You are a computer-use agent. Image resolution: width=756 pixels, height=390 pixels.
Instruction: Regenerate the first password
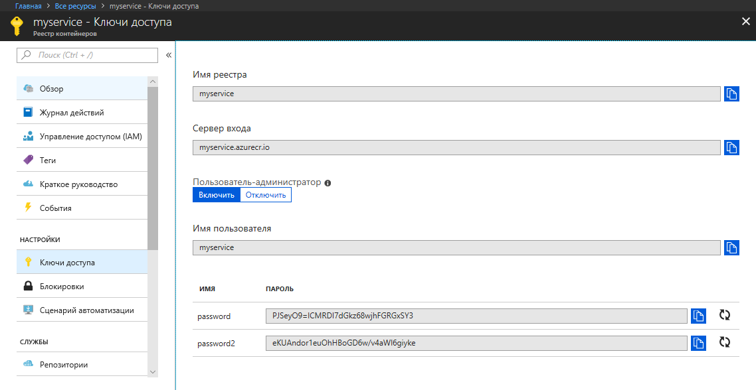click(x=725, y=315)
